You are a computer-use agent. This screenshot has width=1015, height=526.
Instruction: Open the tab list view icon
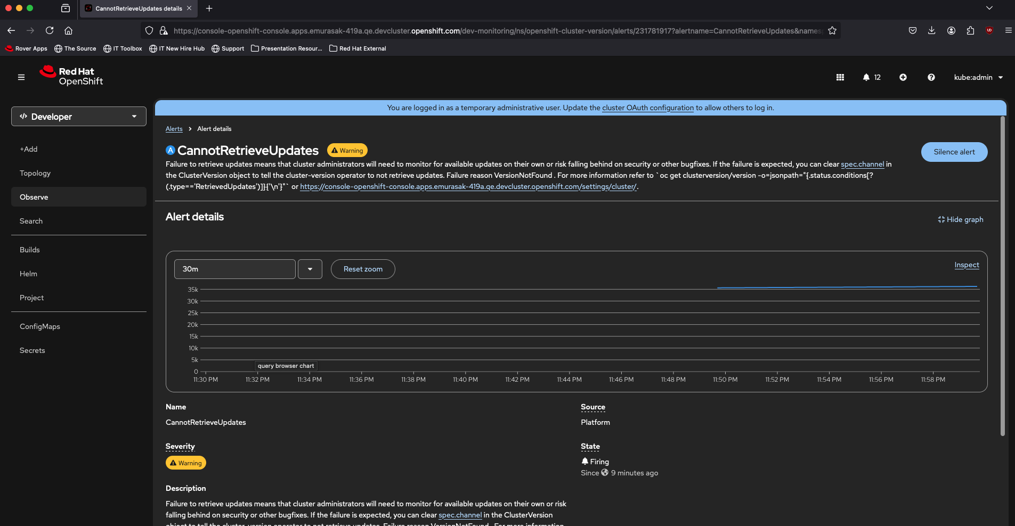(66, 8)
